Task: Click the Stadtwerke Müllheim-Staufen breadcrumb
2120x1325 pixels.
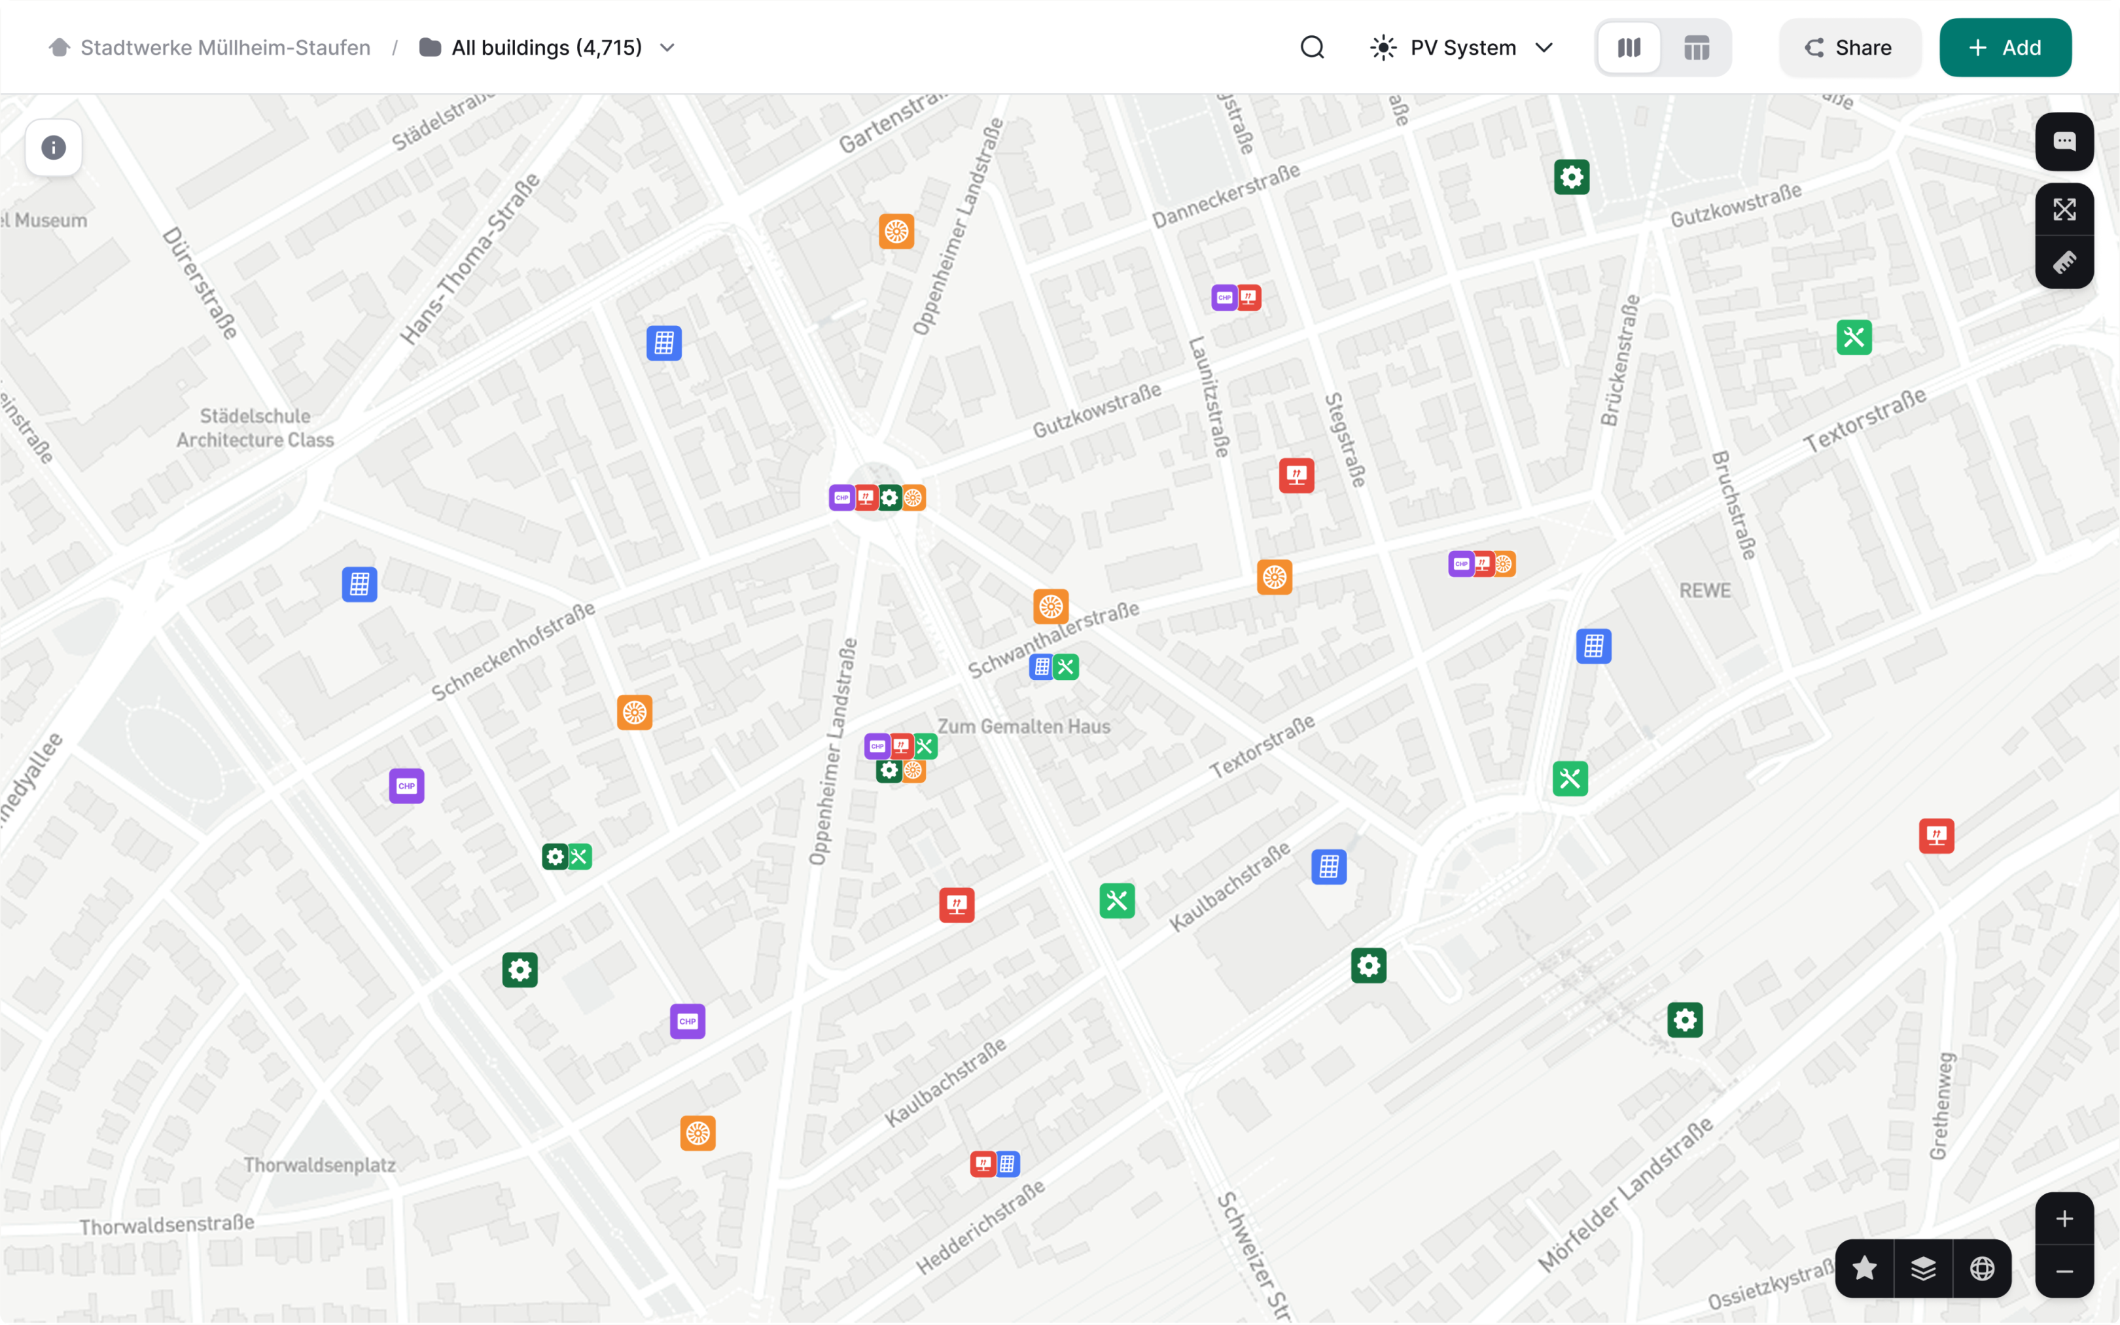Action: click(x=224, y=47)
